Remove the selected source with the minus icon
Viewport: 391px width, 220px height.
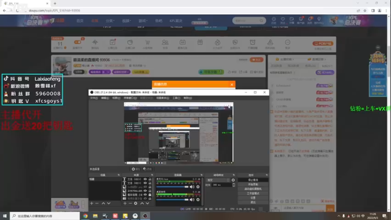point(130,203)
